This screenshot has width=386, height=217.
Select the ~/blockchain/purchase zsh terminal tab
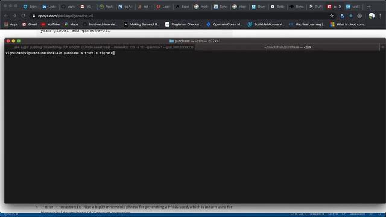287,47
